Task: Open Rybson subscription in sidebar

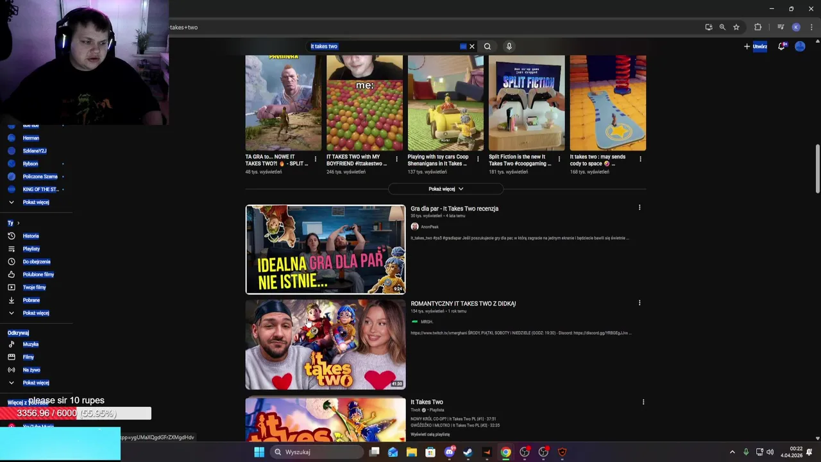Action: (x=30, y=164)
